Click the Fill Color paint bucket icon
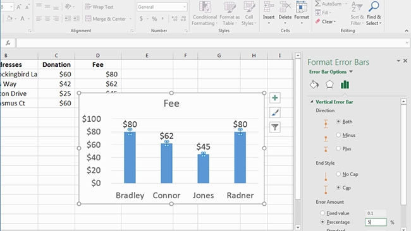 click(x=9, y=18)
